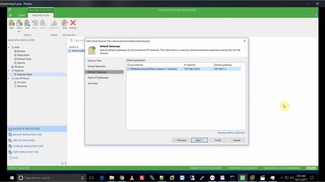Open FileZilla from the taskbar

(x=142, y=177)
